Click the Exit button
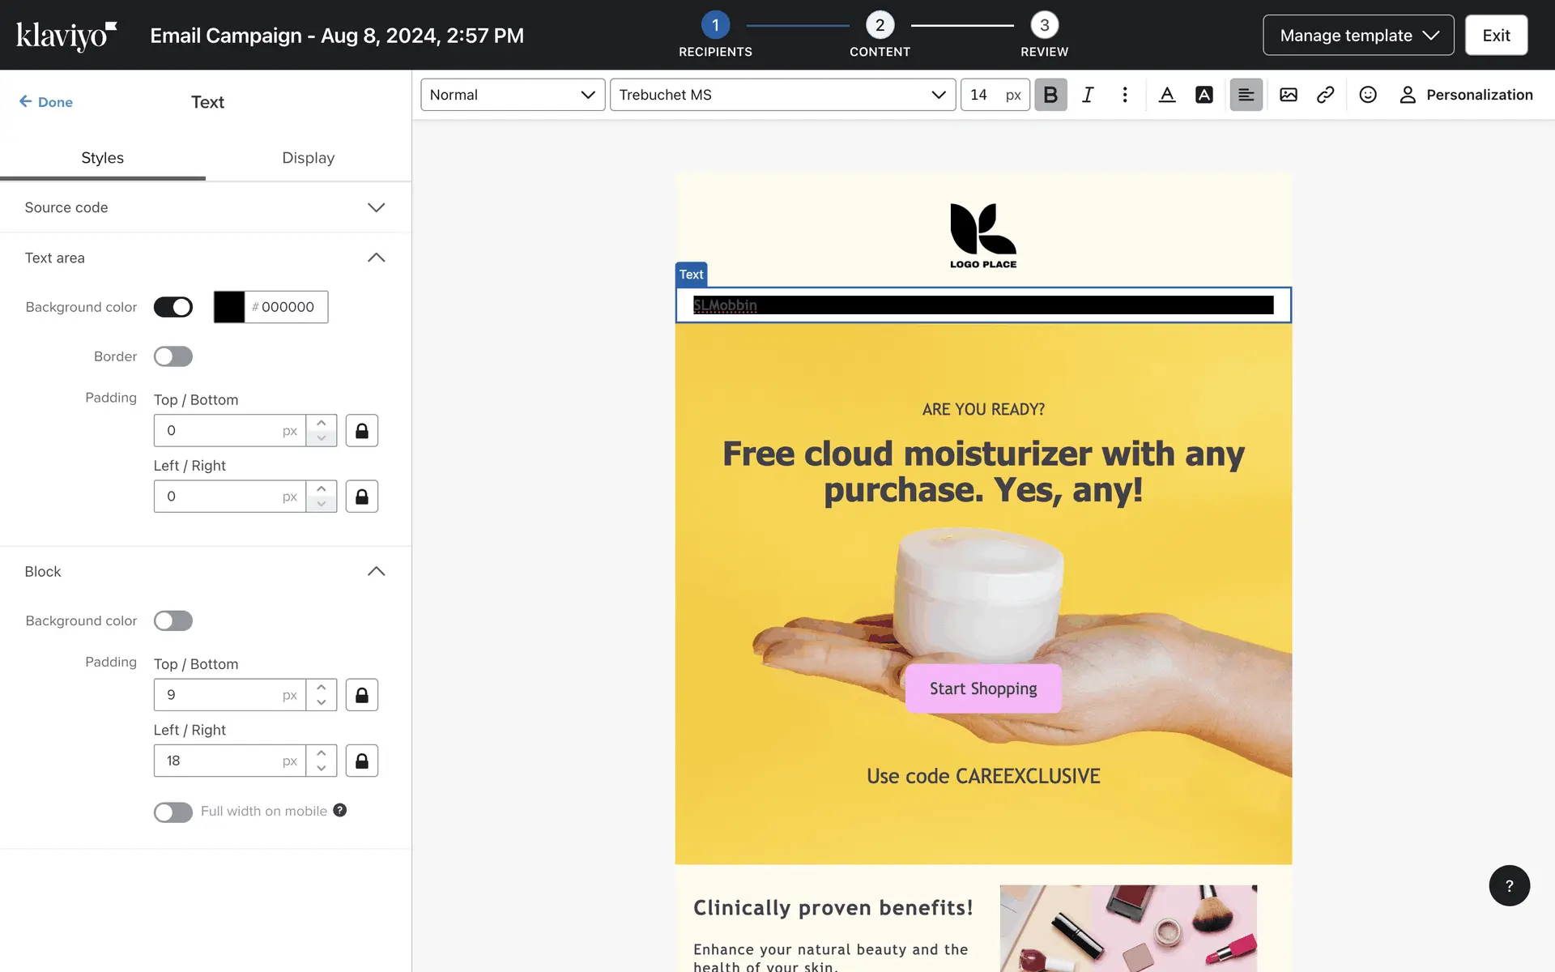This screenshot has height=972, width=1555. pyautogui.click(x=1496, y=35)
